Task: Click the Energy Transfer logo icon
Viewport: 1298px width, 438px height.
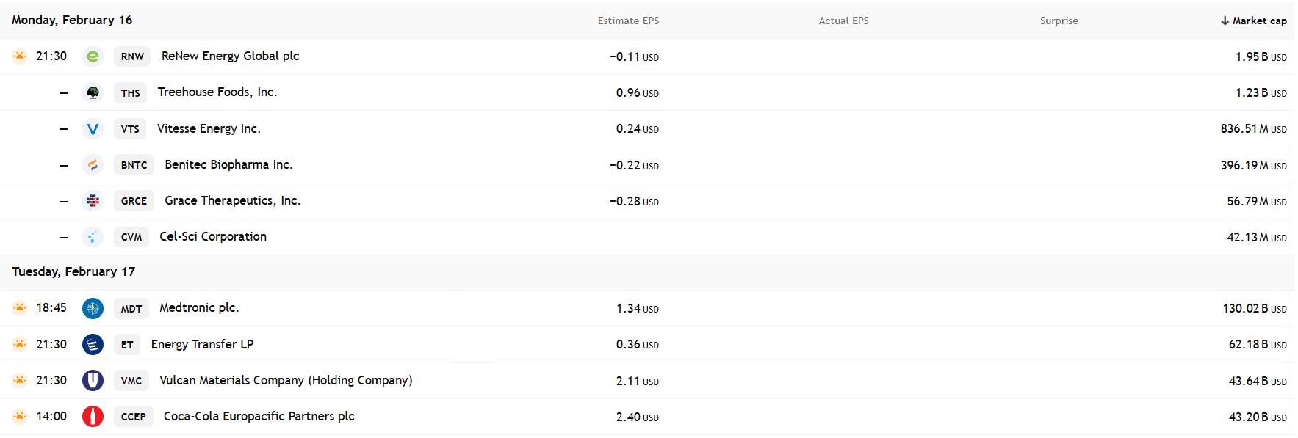Action: tap(93, 345)
